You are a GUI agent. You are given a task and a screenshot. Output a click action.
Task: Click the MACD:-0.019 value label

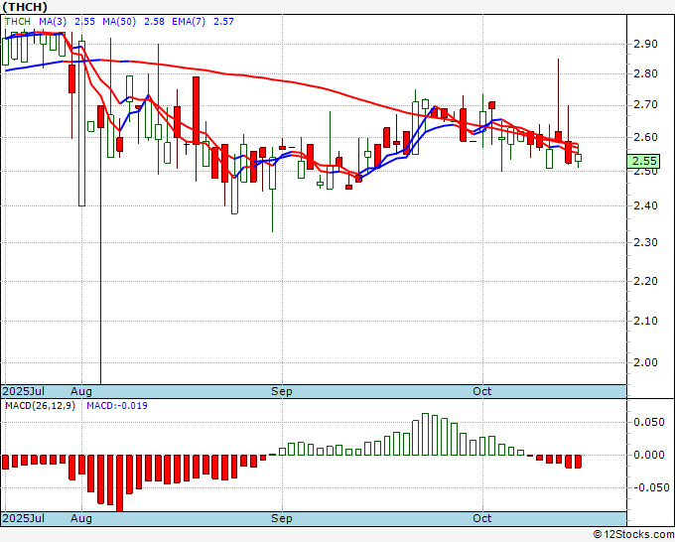[117, 406]
